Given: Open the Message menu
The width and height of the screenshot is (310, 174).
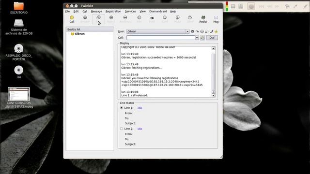Looking at the screenshot, I should pos(96,12).
